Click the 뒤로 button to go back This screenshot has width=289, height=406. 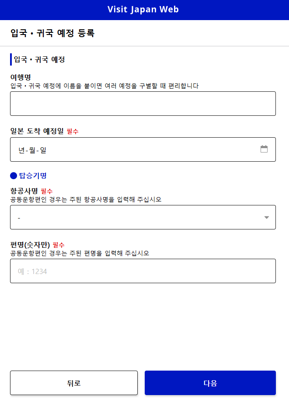point(73,382)
